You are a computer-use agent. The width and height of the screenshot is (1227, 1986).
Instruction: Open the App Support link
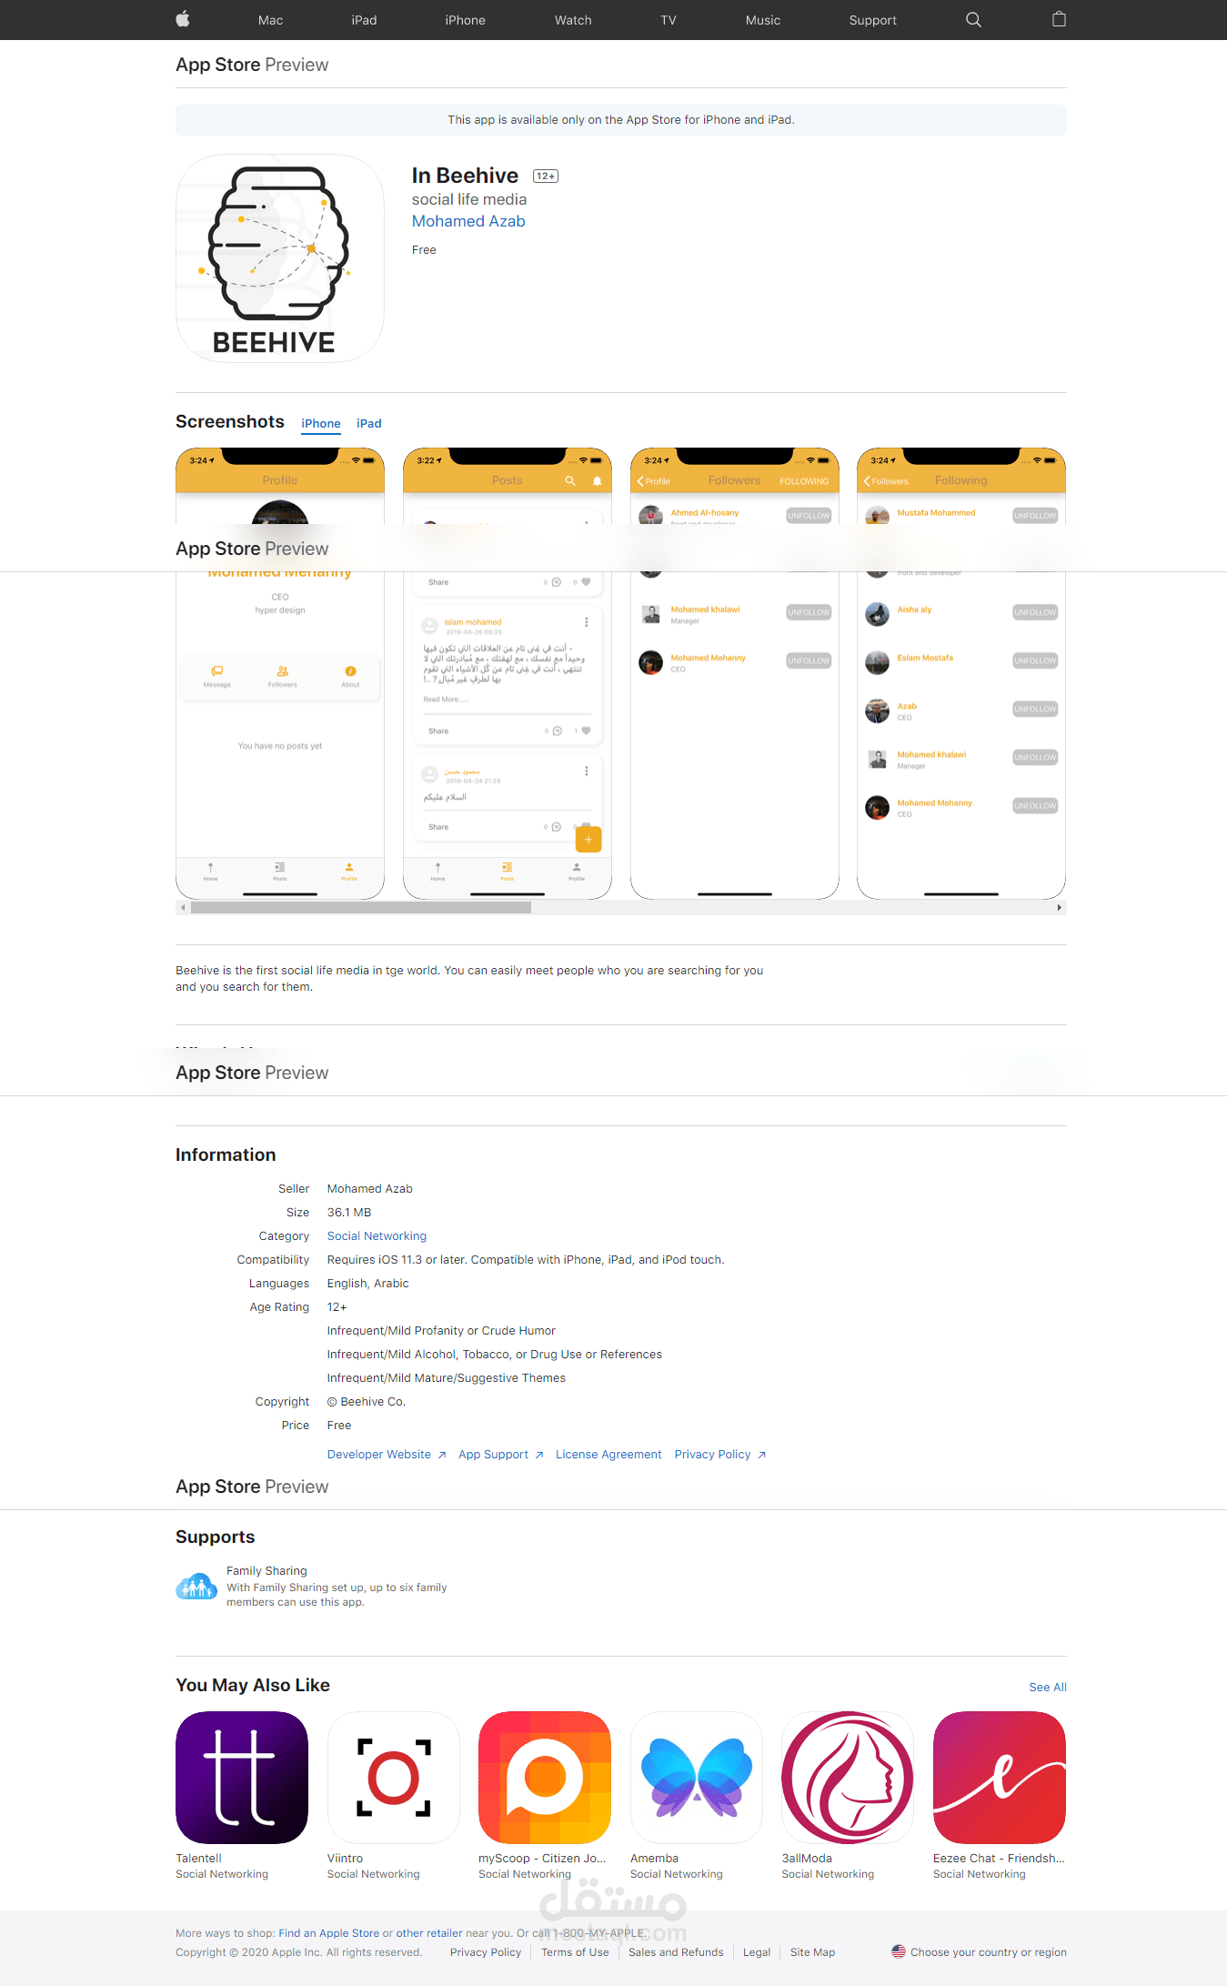click(501, 1455)
